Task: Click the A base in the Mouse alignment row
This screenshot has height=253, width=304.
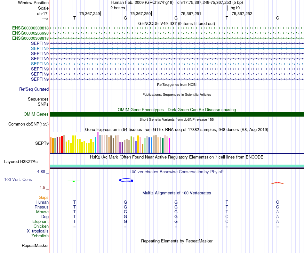Action: pyautogui.click(x=278, y=212)
